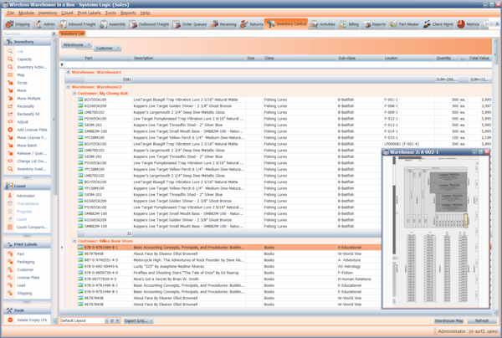Open Count Comparison function
Viewport: 502px width, 338px height.
(x=32, y=228)
